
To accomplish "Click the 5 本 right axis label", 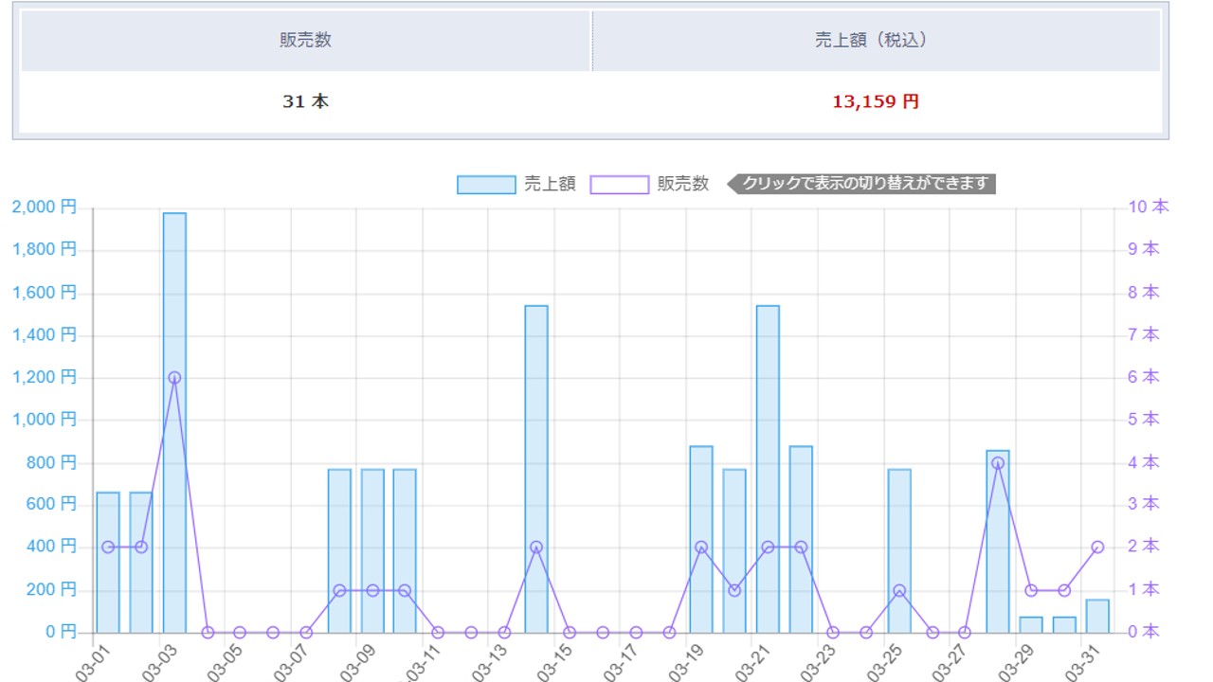I will point(1143,420).
